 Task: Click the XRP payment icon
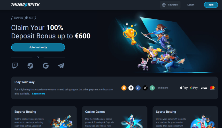[145, 88]
